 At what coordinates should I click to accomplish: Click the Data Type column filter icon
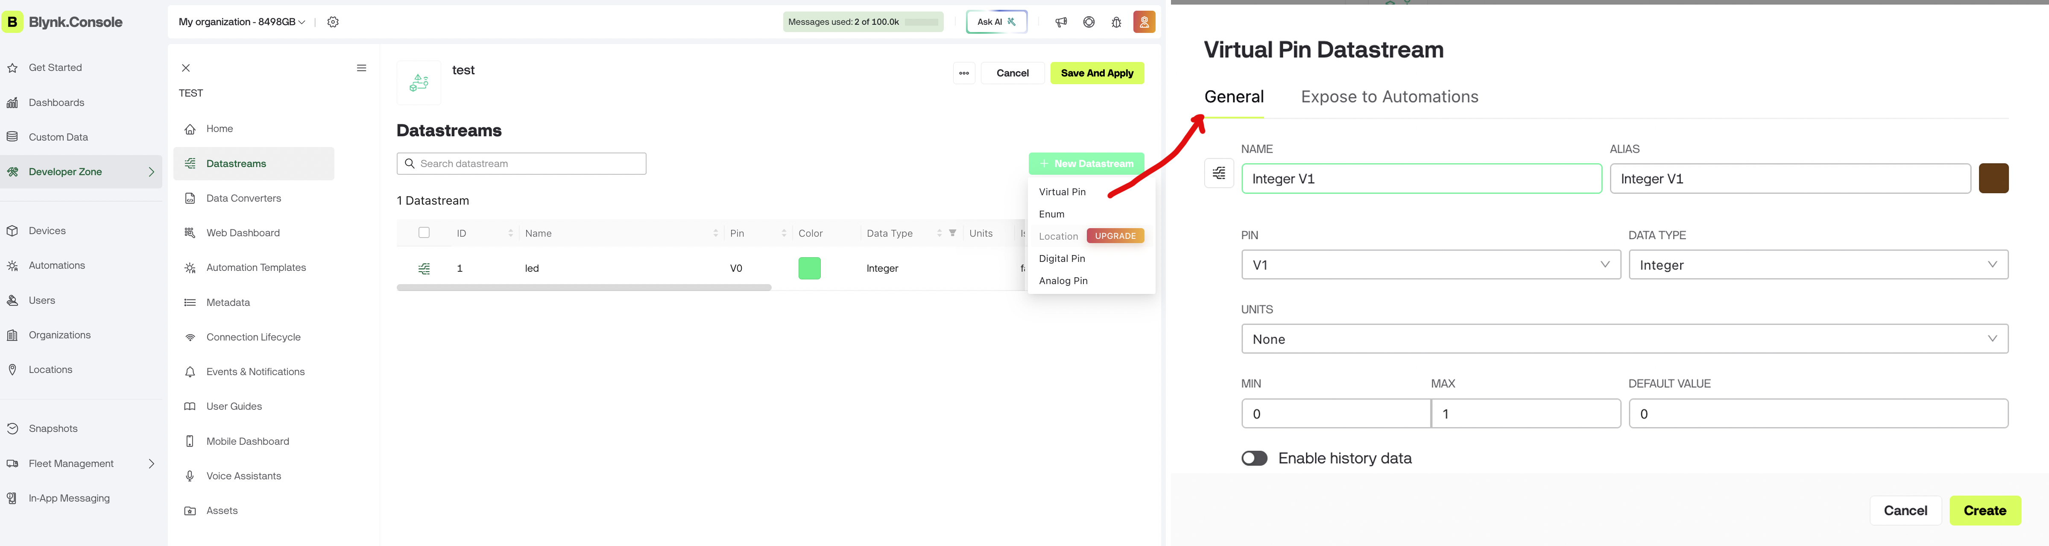[x=952, y=233]
